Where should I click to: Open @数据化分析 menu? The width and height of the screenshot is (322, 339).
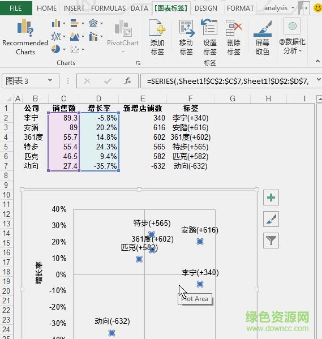point(292,36)
